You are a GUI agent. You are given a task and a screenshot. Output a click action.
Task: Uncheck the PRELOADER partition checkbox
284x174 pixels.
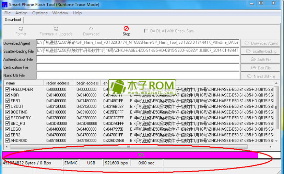pyautogui.click(x=8, y=90)
